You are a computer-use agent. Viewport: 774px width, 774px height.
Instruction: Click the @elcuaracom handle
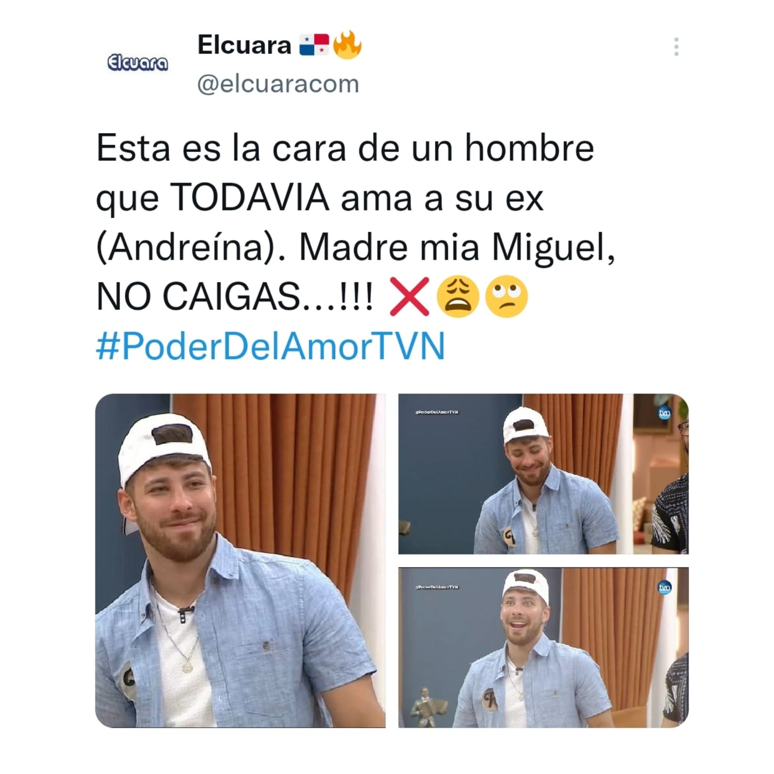click(x=278, y=84)
